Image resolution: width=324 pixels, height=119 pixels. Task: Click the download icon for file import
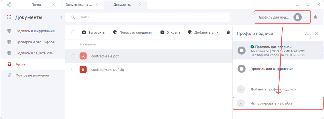tap(241, 103)
